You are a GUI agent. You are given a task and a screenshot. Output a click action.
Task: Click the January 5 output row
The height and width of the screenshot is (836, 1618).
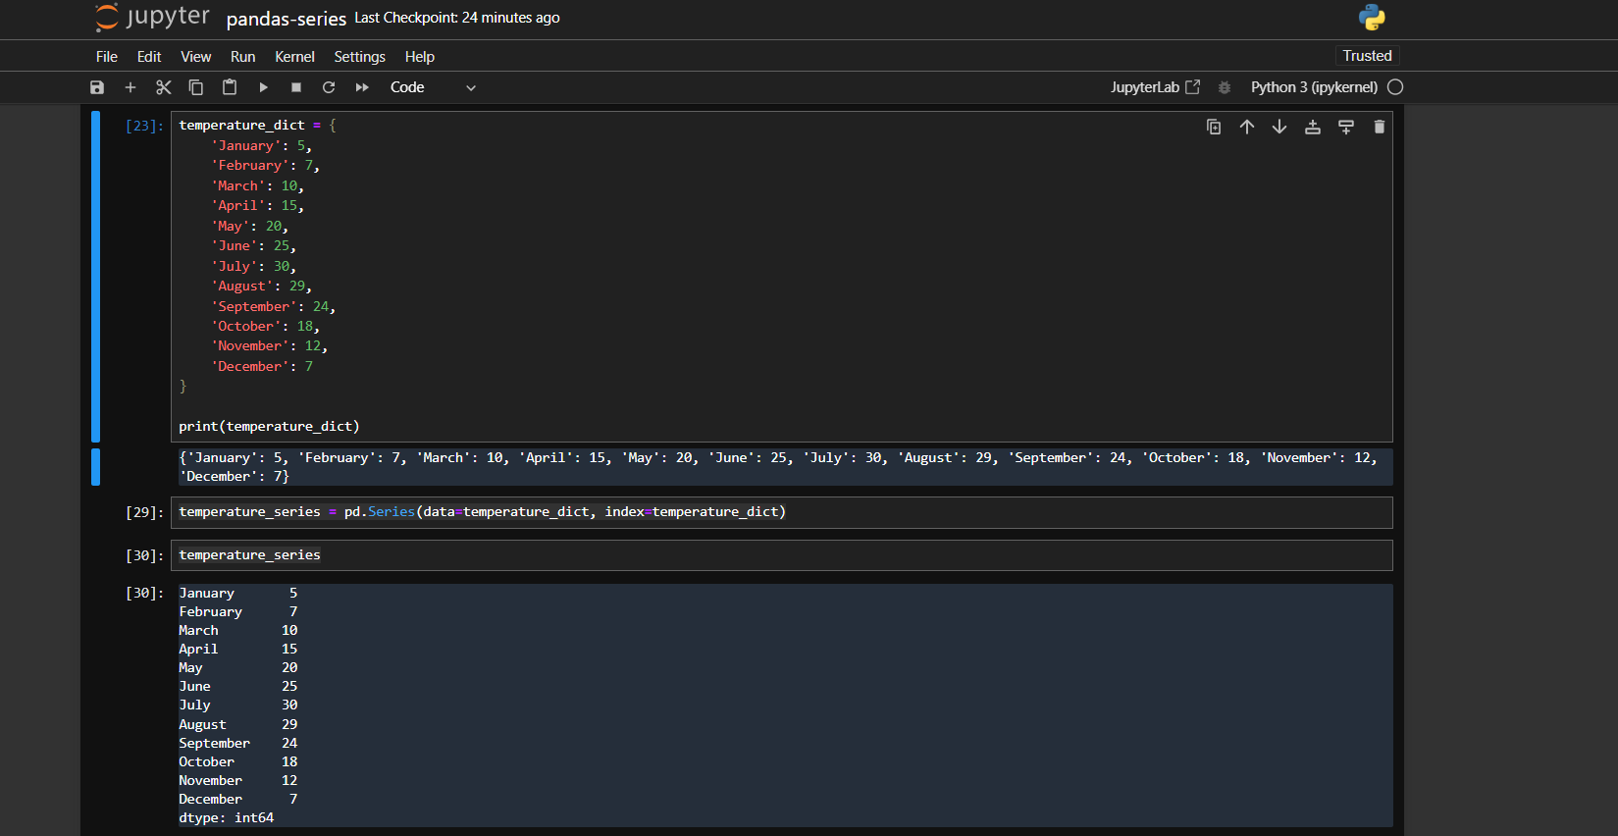click(238, 593)
